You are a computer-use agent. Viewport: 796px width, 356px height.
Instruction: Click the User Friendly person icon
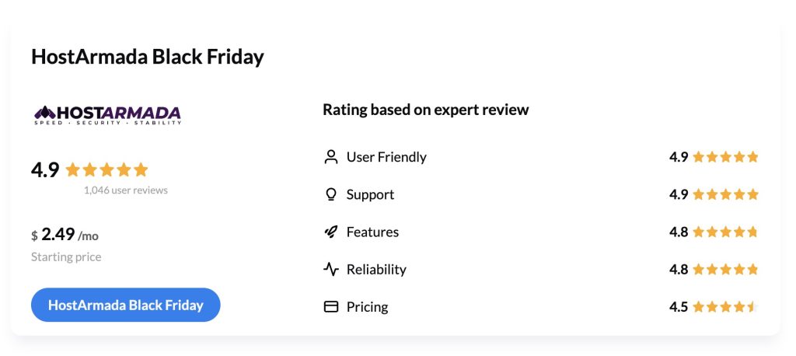click(331, 157)
